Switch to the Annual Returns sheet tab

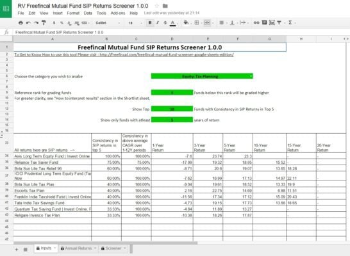(78, 248)
